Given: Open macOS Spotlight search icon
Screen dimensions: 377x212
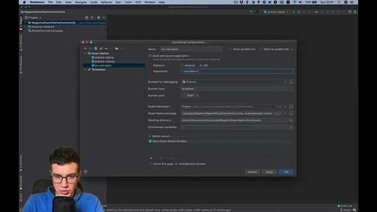Looking at the screenshot, I should [339, 2].
